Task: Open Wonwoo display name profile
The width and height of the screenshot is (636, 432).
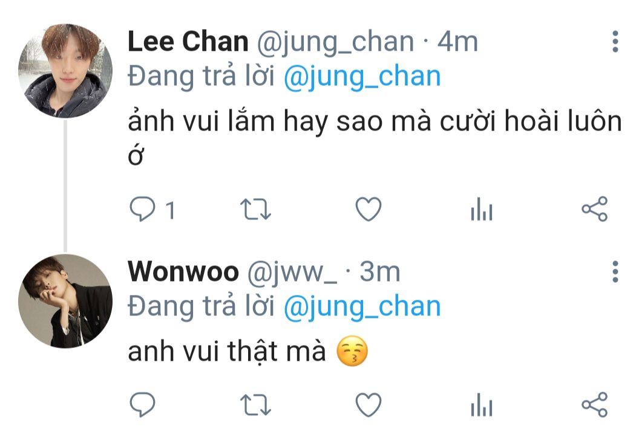Action: (x=183, y=272)
